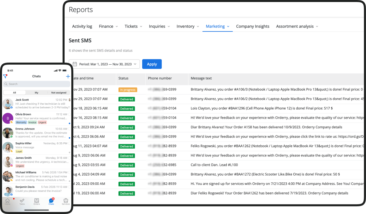Expand the Finance dropdown menu
Screen dimensions: 366x214
(108, 26)
